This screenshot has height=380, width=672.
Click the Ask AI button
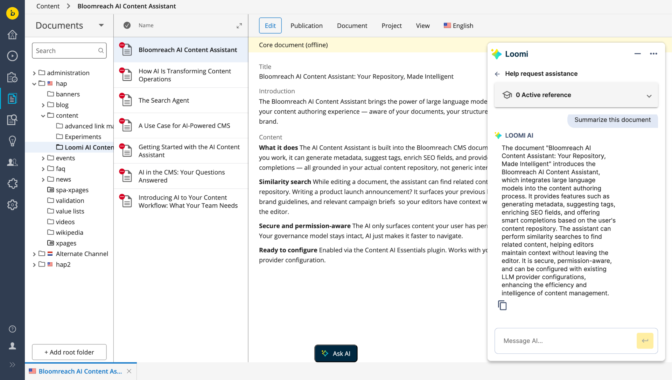(x=336, y=353)
